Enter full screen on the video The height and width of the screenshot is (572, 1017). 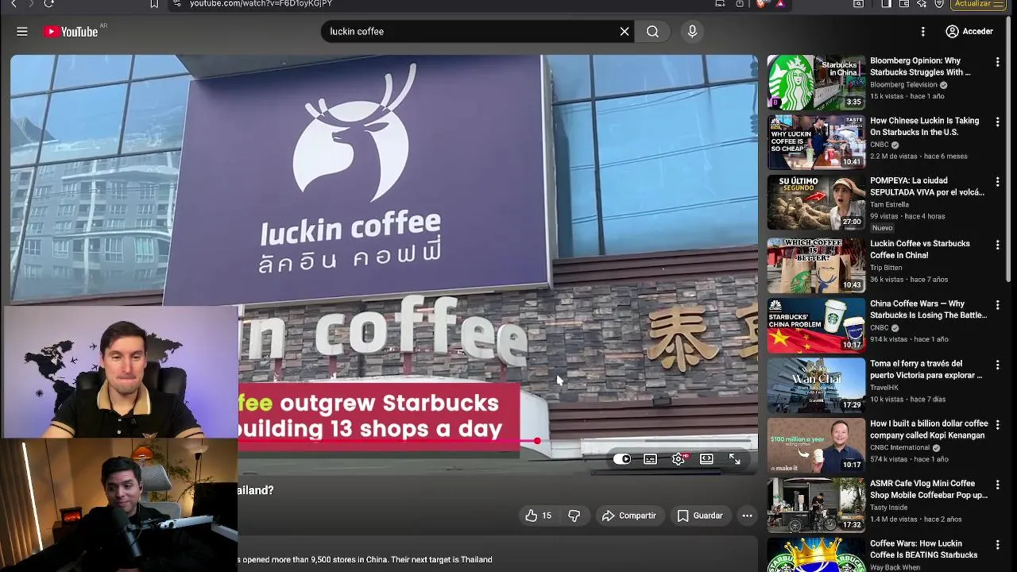[x=734, y=459]
